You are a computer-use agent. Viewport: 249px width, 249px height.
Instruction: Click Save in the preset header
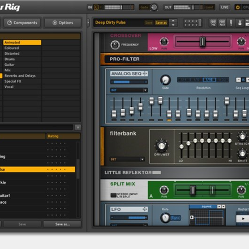[x=149, y=23]
